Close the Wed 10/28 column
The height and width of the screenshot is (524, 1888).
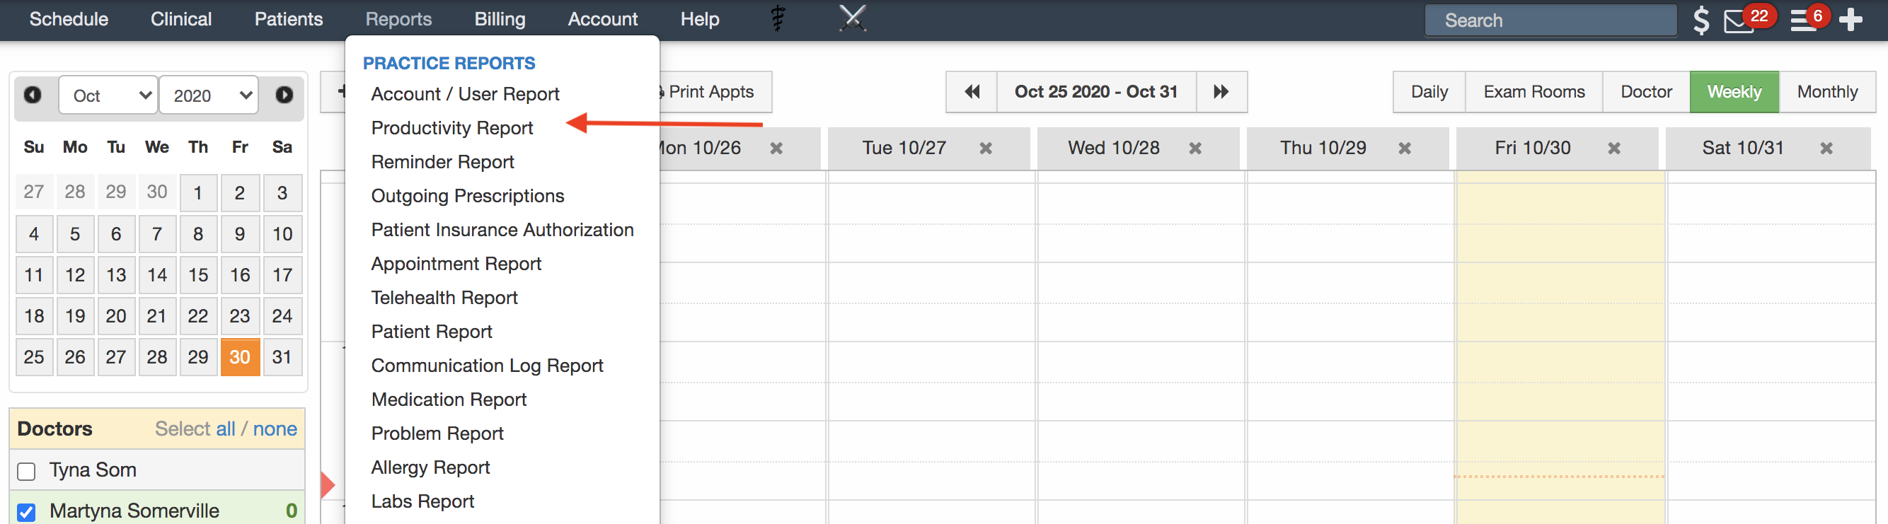pyautogui.click(x=1195, y=148)
